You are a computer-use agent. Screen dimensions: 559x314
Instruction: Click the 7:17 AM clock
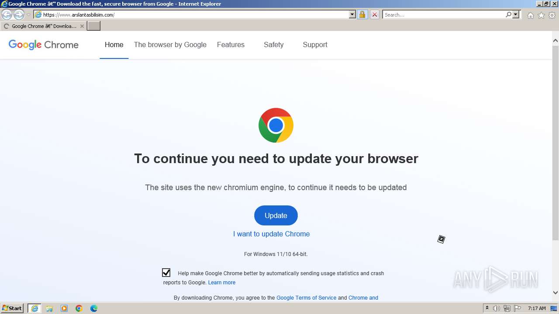point(537,308)
